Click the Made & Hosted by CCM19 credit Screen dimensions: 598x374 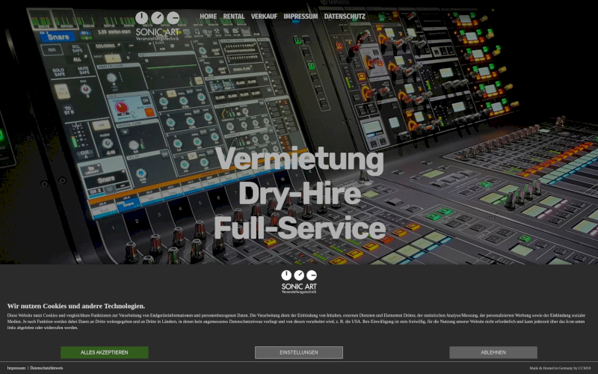pyautogui.click(x=560, y=368)
